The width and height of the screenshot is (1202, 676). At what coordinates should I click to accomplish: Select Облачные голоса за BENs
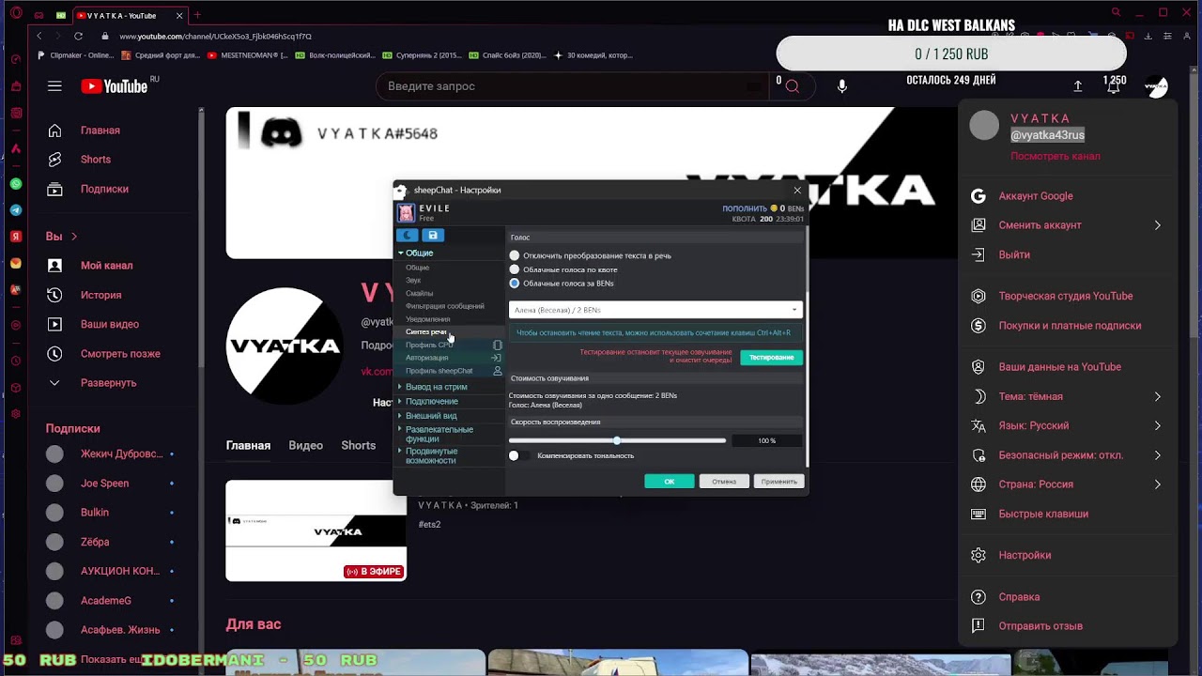click(x=515, y=283)
